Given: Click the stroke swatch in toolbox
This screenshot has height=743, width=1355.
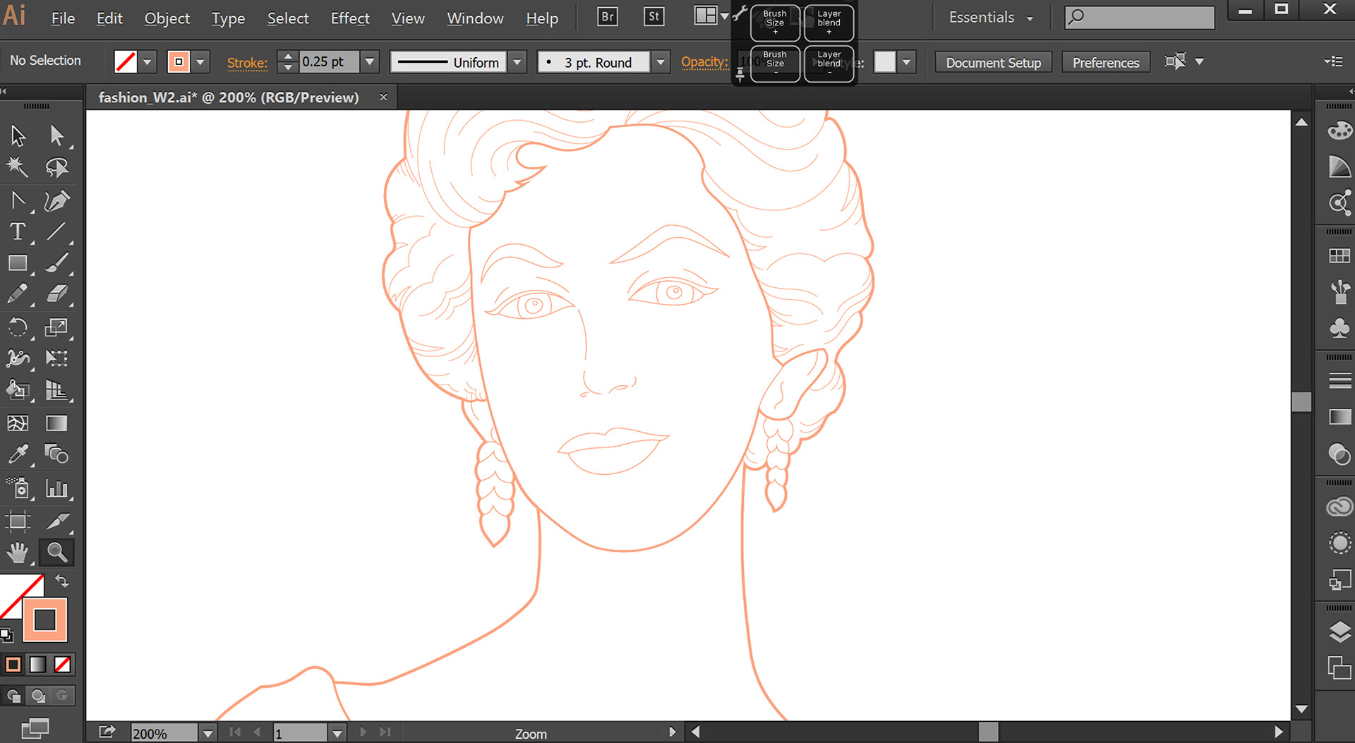Looking at the screenshot, I should point(45,620).
